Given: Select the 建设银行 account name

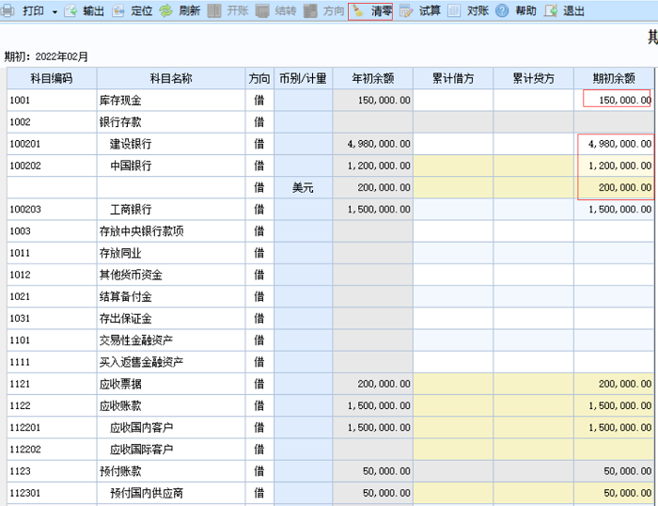Looking at the screenshot, I should click(171, 144).
